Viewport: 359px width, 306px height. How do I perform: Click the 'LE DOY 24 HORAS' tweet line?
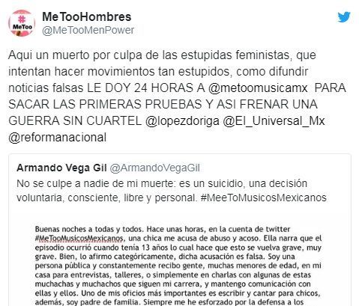click(x=177, y=88)
